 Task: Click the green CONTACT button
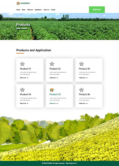click(97, 10)
